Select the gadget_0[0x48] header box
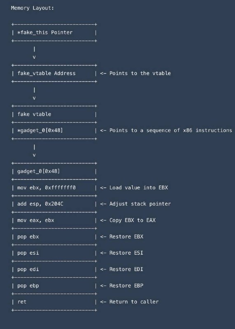The width and height of the screenshot is (235, 329). click(54, 171)
